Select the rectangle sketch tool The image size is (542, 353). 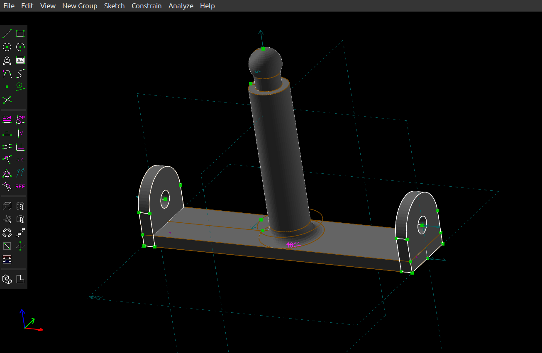pos(20,34)
